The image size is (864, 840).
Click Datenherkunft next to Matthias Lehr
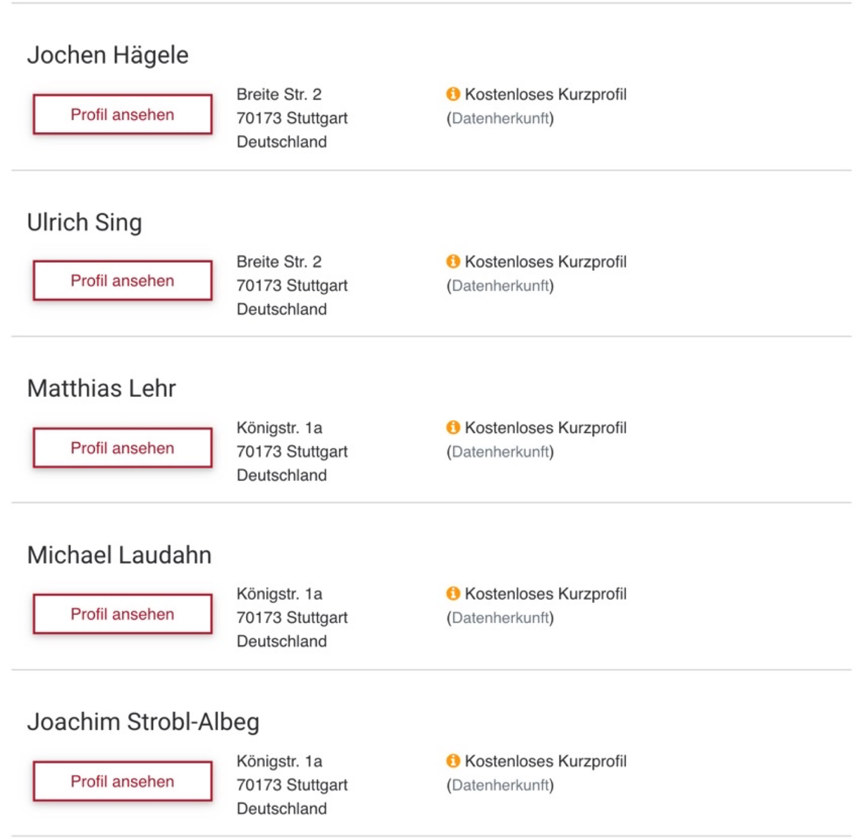(x=500, y=451)
